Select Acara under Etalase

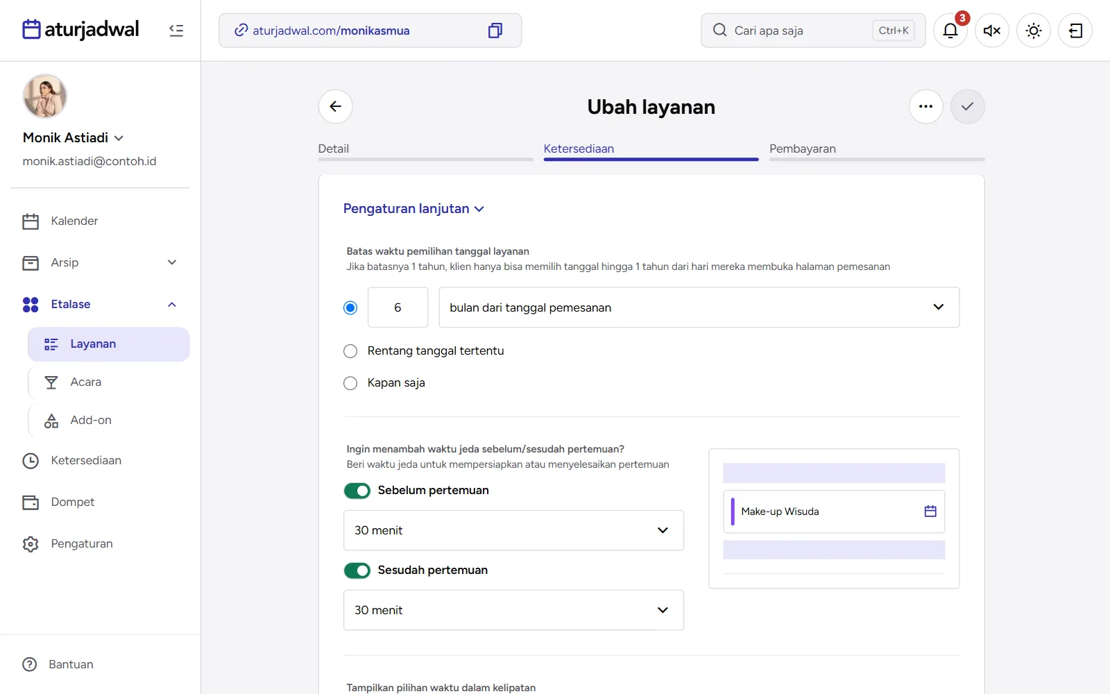[109, 382]
